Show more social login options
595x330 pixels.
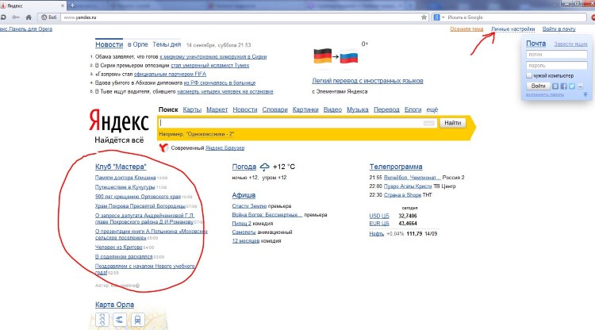coord(580,86)
